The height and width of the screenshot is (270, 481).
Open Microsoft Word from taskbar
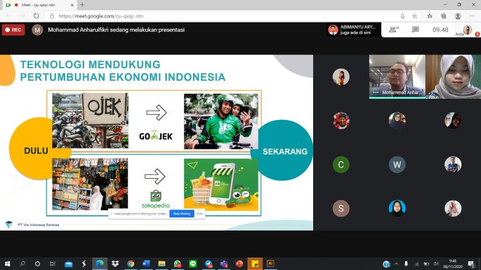tap(146, 264)
